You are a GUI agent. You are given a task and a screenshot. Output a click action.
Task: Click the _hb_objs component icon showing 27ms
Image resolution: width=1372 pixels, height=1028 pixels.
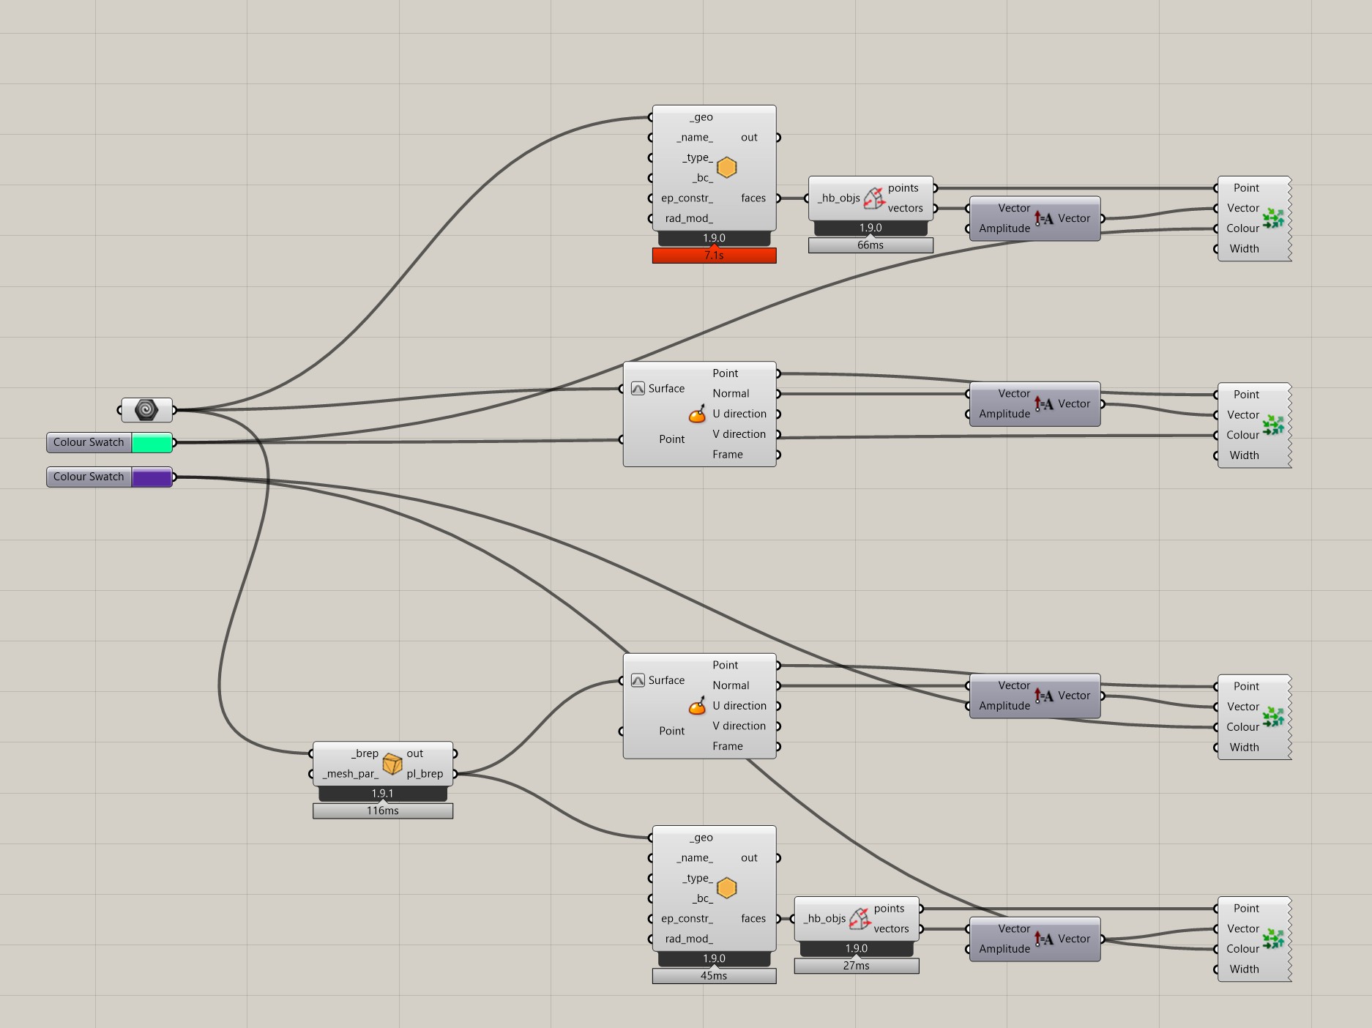[x=860, y=918]
